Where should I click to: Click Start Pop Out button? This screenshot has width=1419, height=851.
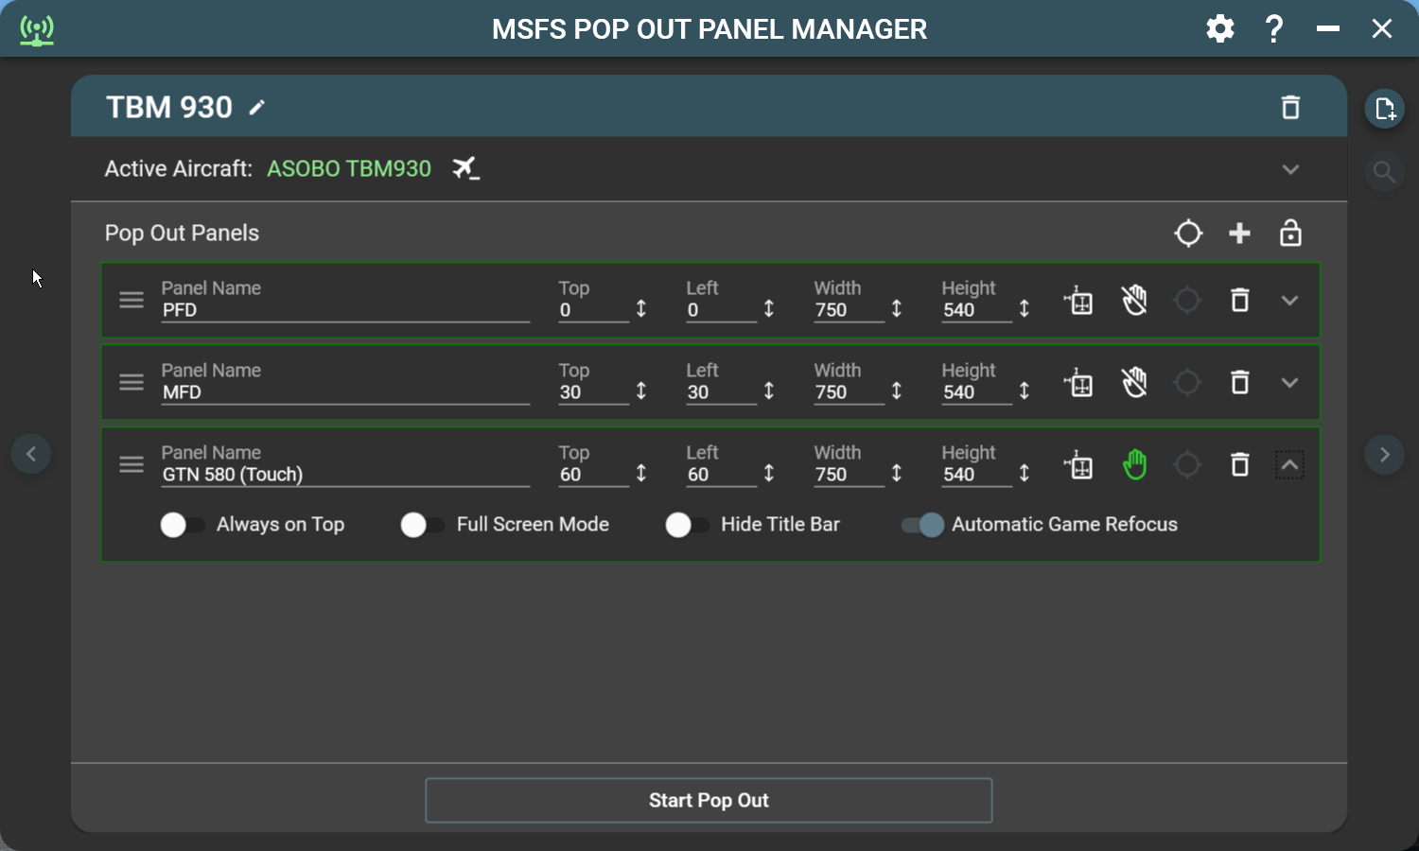709,801
